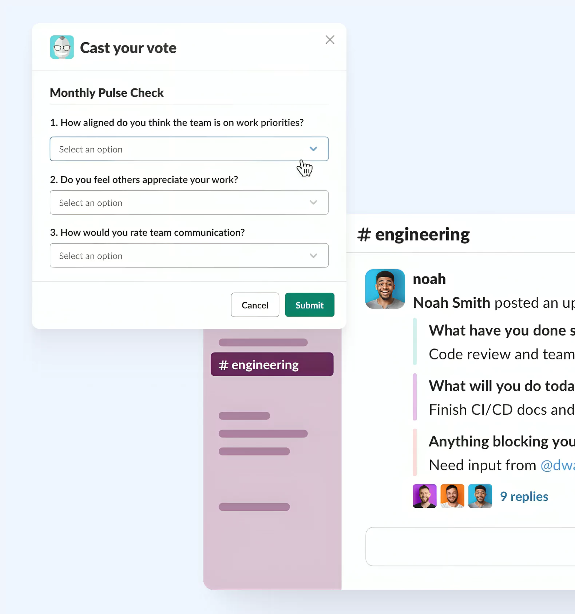
Task: Click the chevron on the third question select
Action: tap(313, 256)
